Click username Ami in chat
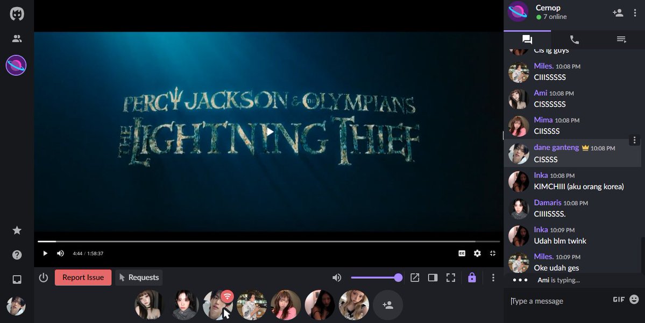Image resolution: width=645 pixels, height=323 pixels. (x=541, y=93)
